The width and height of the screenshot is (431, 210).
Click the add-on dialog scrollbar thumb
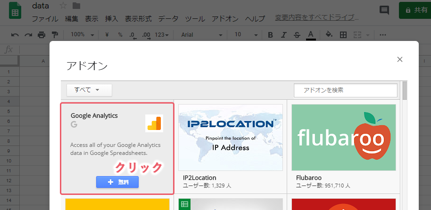tap(405, 90)
